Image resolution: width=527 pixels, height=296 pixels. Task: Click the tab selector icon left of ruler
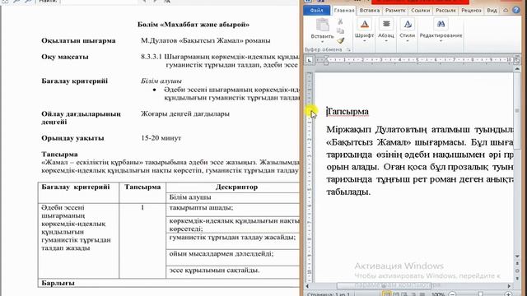click(x=309, y=60)
